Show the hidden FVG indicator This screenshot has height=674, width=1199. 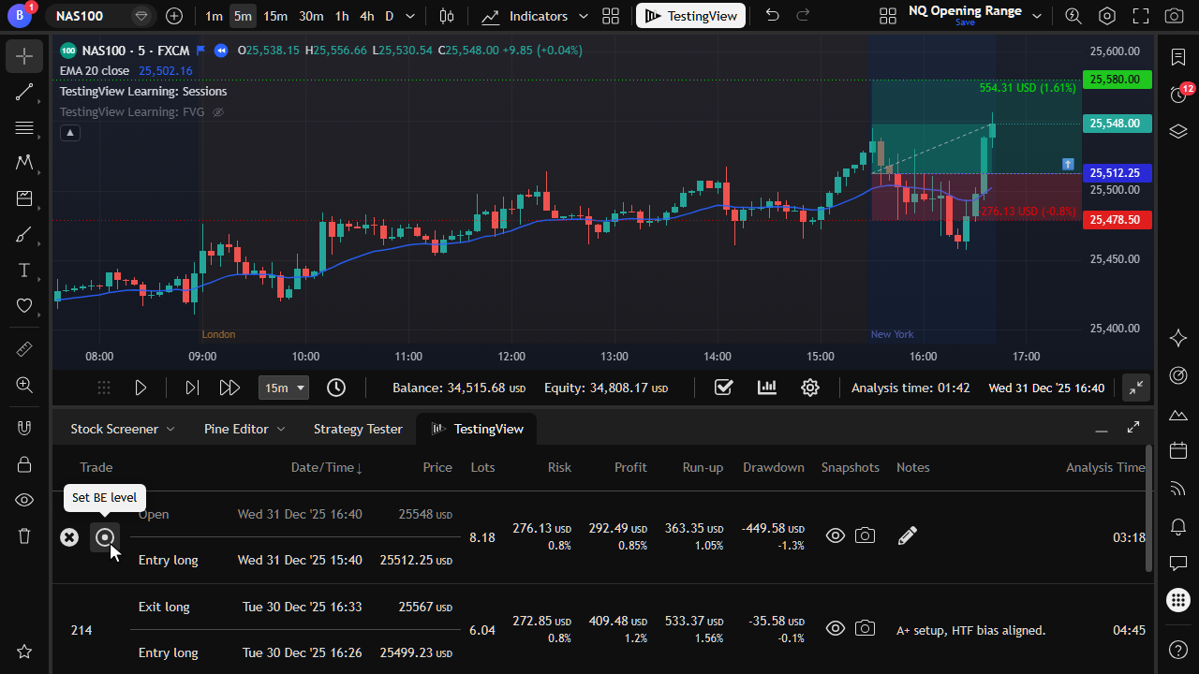pos(218,112)
